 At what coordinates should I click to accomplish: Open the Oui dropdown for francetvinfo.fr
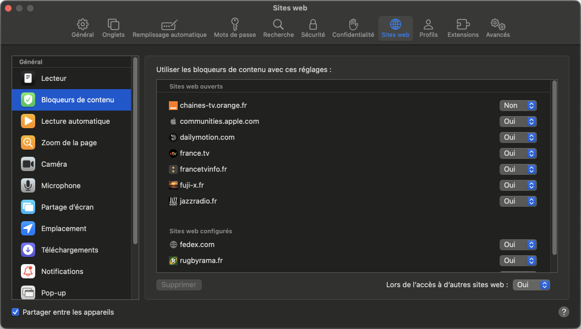click(x=518, y=169)
